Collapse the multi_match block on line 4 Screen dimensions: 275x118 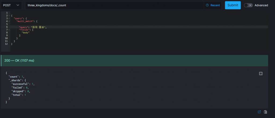[x=9, y=21]
